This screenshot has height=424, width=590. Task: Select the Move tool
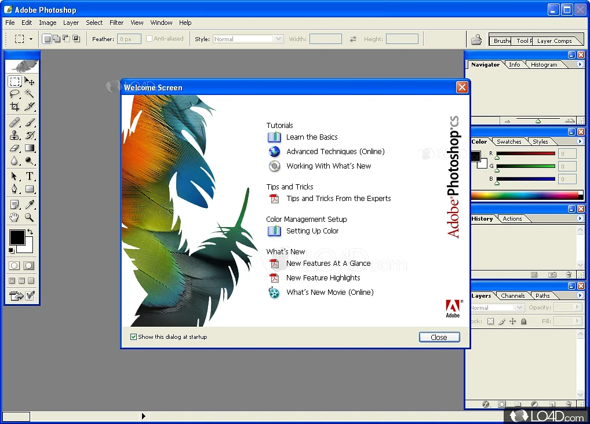(30, 81)
